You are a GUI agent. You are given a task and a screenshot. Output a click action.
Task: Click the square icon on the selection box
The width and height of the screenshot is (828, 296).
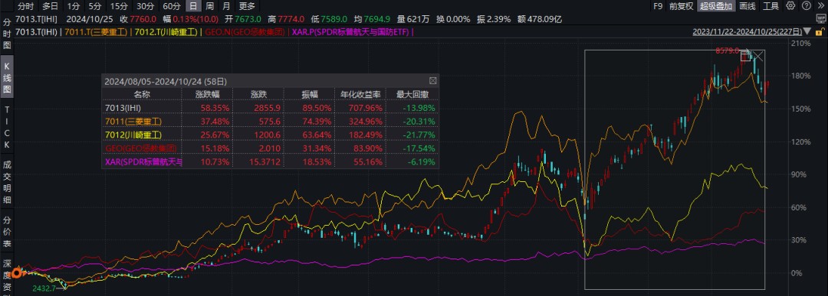(x=746, y=56)
